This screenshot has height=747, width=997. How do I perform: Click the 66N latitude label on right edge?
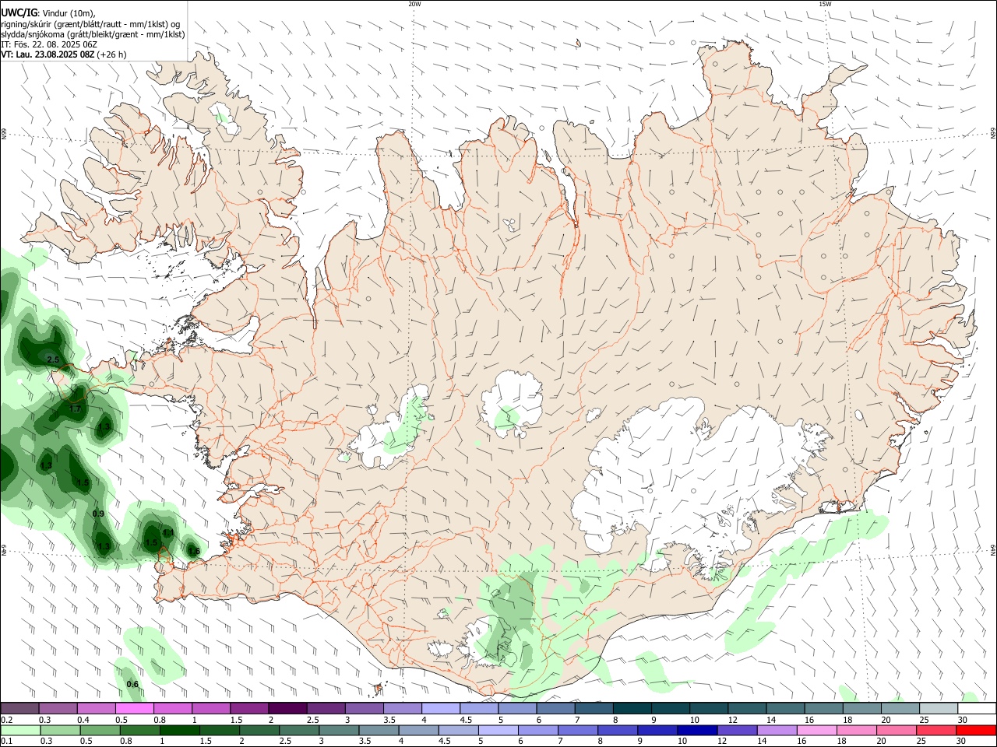pos(992,134)
